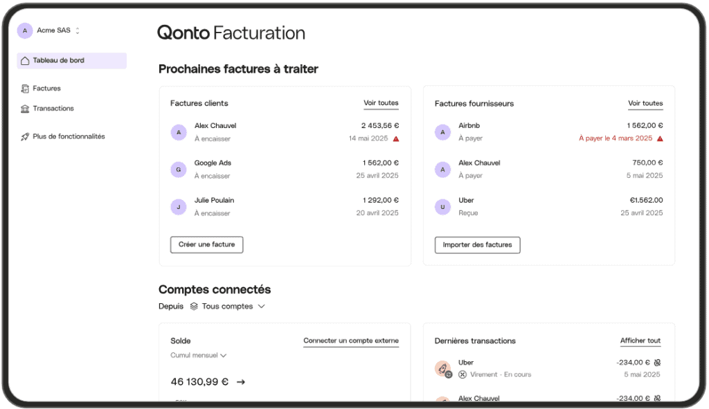Screen dimensions: 709x409
Task: Click the Importer des factures button
Action: [x=477, y=245]
